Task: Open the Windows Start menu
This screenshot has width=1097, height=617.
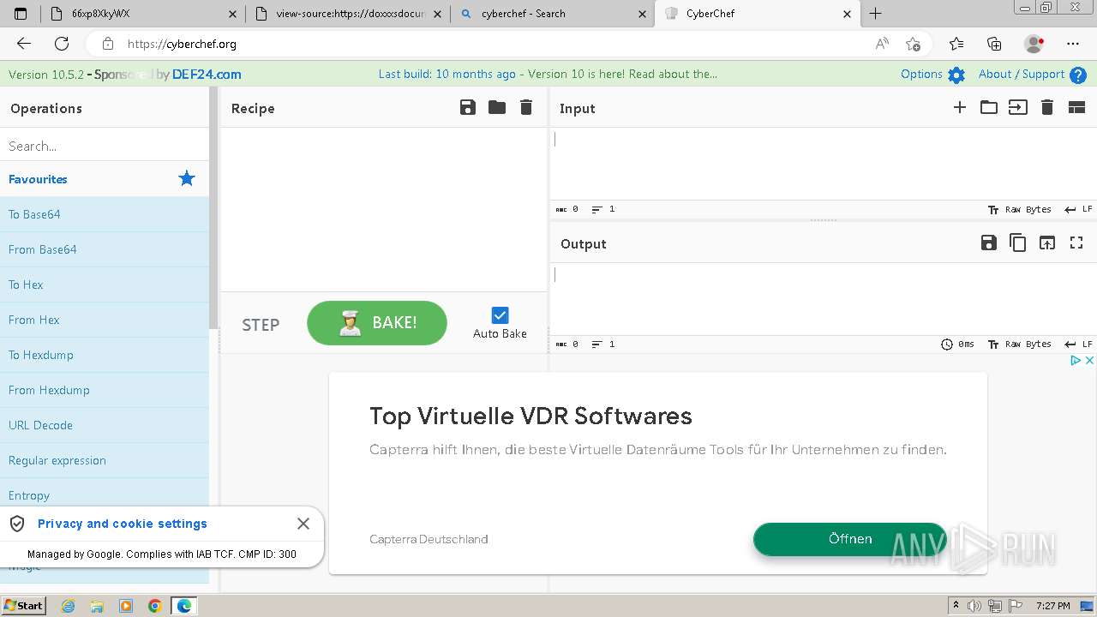Action: point(24,605)
